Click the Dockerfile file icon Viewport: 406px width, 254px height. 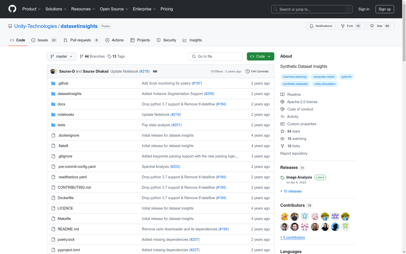(x=53, y=198)
